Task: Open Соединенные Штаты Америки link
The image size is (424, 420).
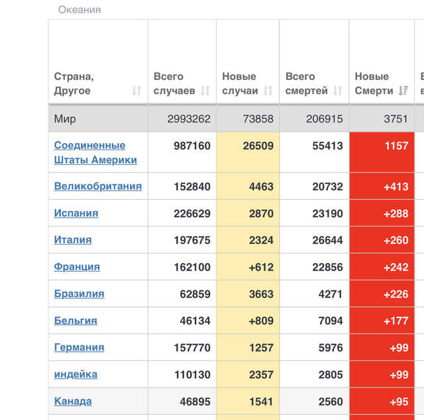Action: 95,153
